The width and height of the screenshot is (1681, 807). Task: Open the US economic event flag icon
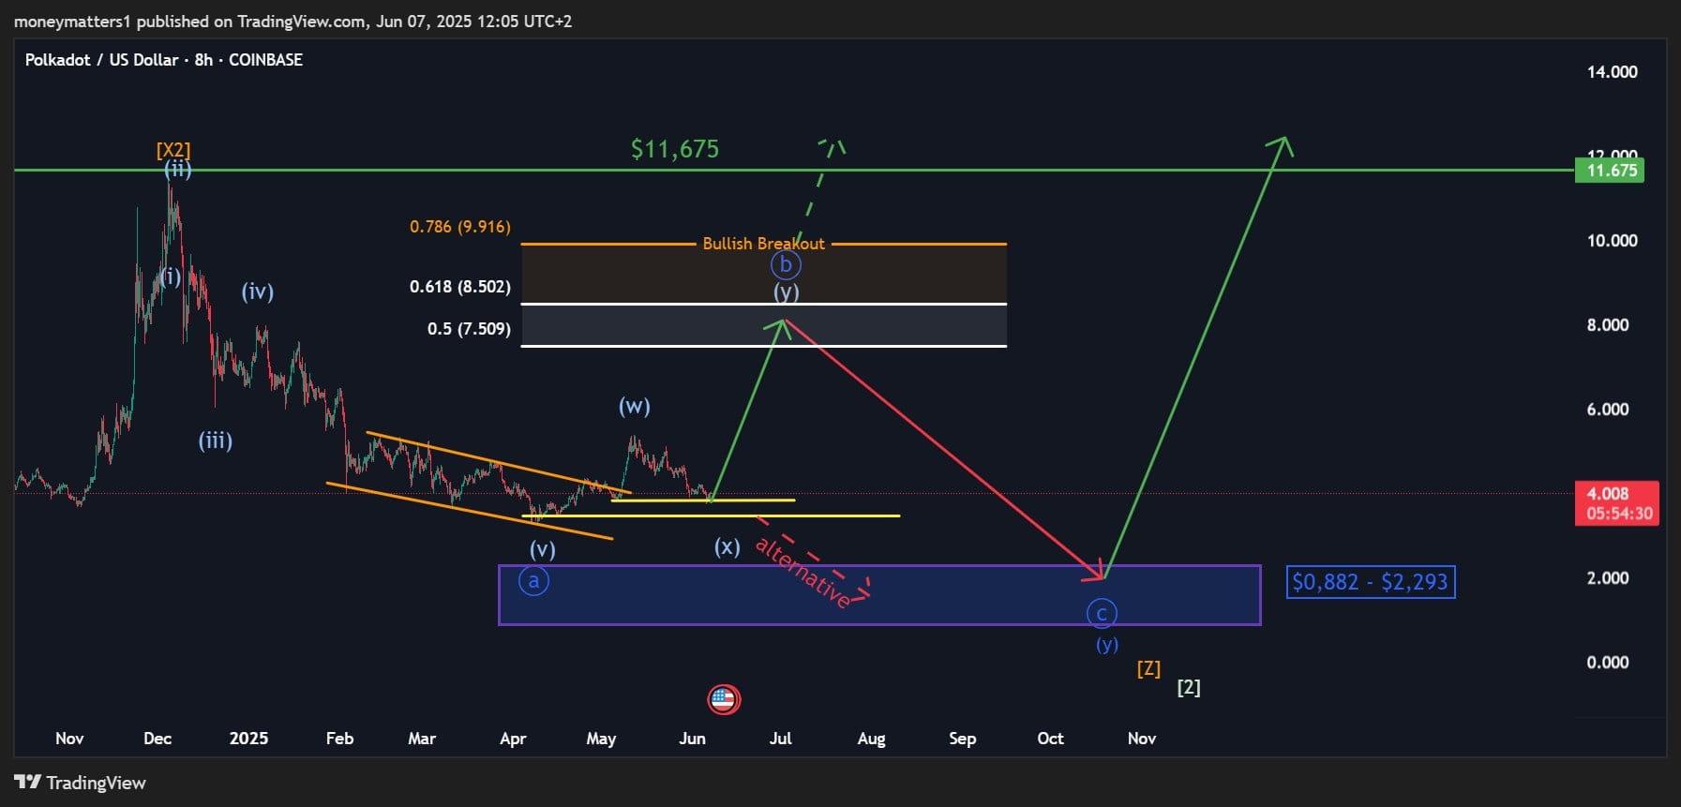pyautogui.click(x=723, y=699)
